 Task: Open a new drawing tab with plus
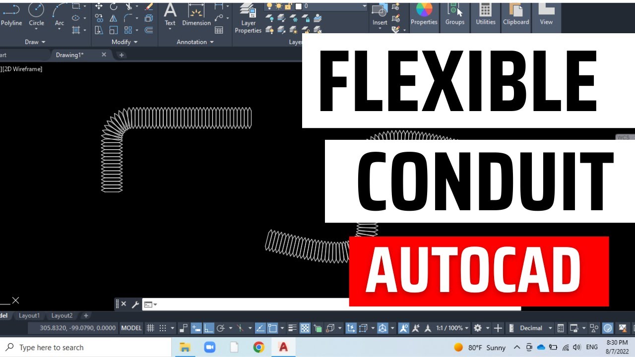[122, 55]
